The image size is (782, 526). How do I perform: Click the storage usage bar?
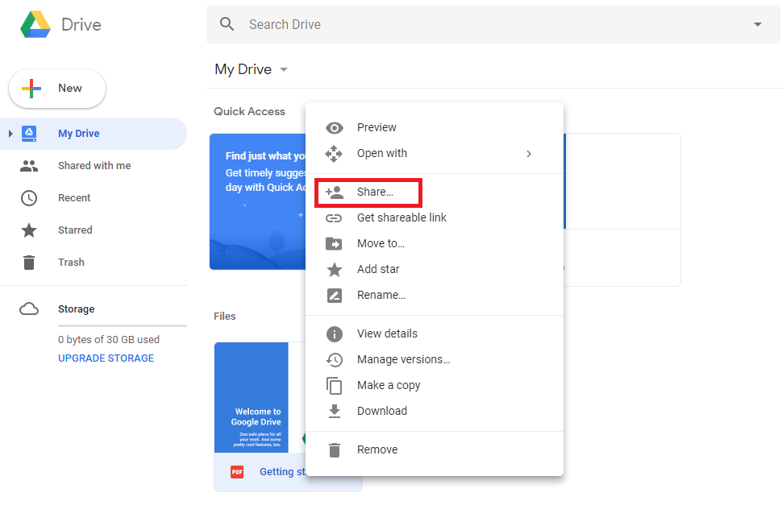122,325
